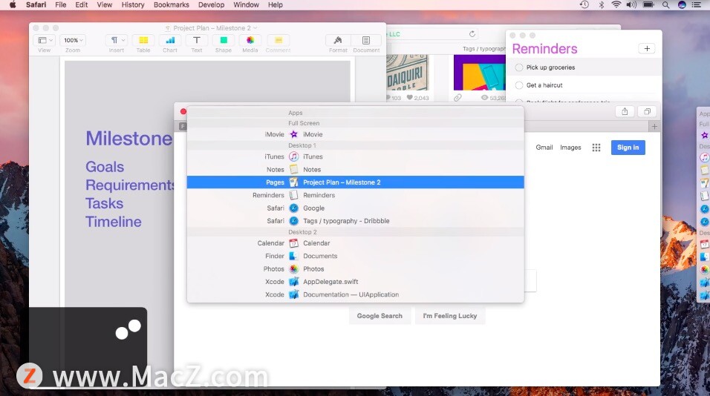
Task: Check off Get a haircut reminder
Action: (x=519, y=85)
